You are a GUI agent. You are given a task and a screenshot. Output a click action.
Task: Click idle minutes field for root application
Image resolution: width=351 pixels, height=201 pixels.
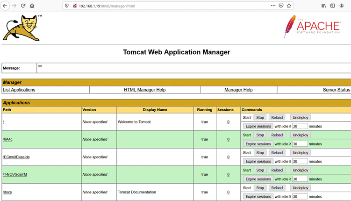tap(300, 126)
